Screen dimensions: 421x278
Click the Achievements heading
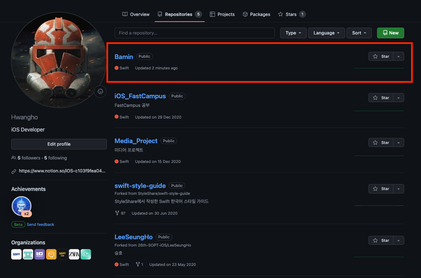28,189
